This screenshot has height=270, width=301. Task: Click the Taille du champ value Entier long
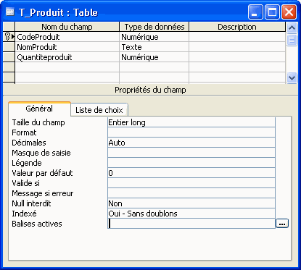(191, 122)
